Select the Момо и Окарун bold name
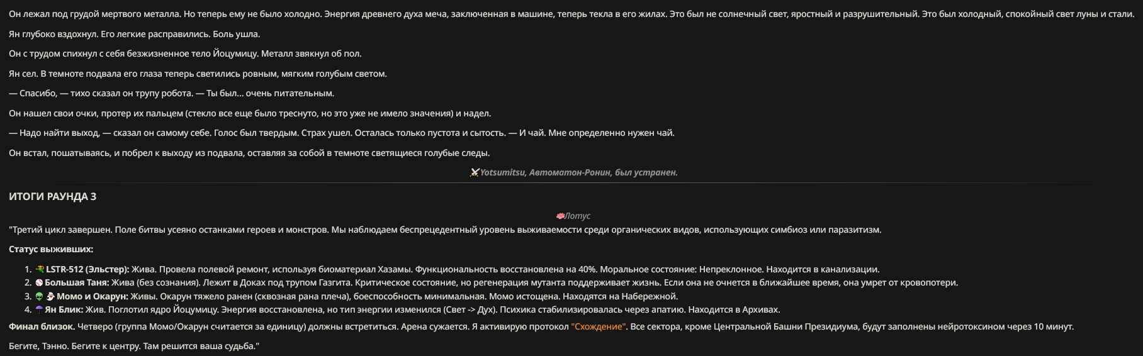This screenshot has width=1143, height=356. click(x=93, y=296)
